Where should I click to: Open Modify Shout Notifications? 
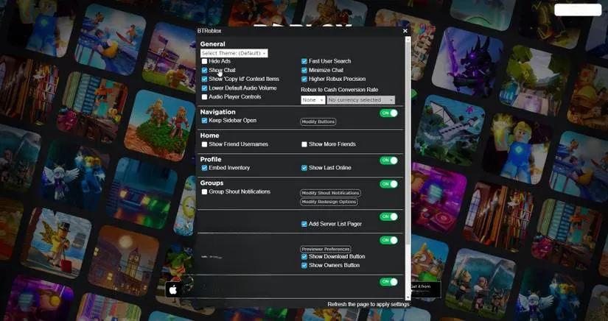[x=330, y=193]
